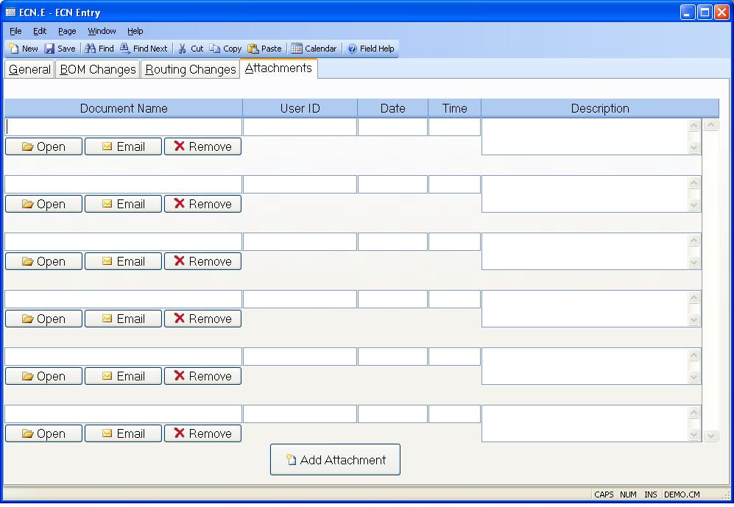The image size is (734, 507).
Task: Click the first Document Name input field
Action: [x=124, y=127]
